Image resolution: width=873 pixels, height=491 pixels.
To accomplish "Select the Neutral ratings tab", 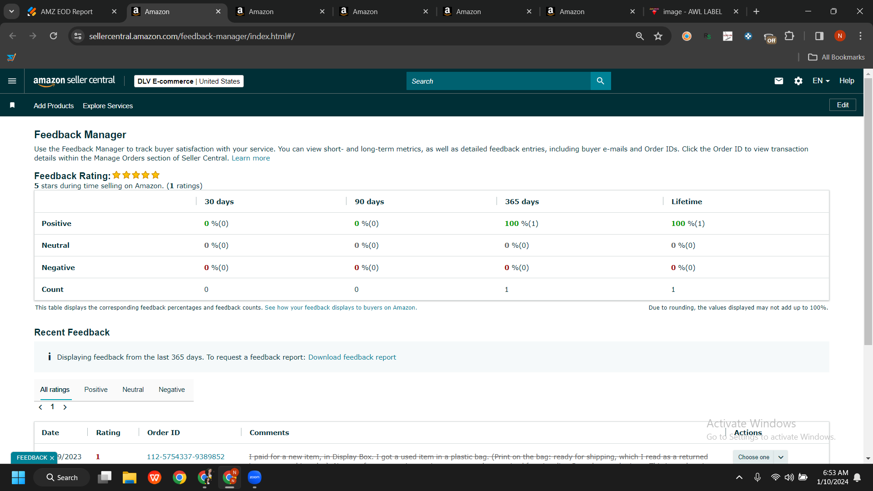I will tap(133, 390).
